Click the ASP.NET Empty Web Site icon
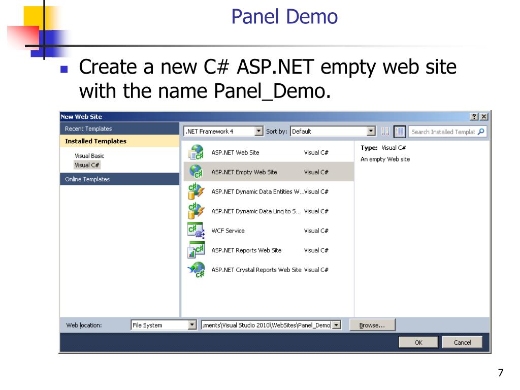Image resolution: width=520 pixels, height=390 pixels. click(x=196, y=172)
